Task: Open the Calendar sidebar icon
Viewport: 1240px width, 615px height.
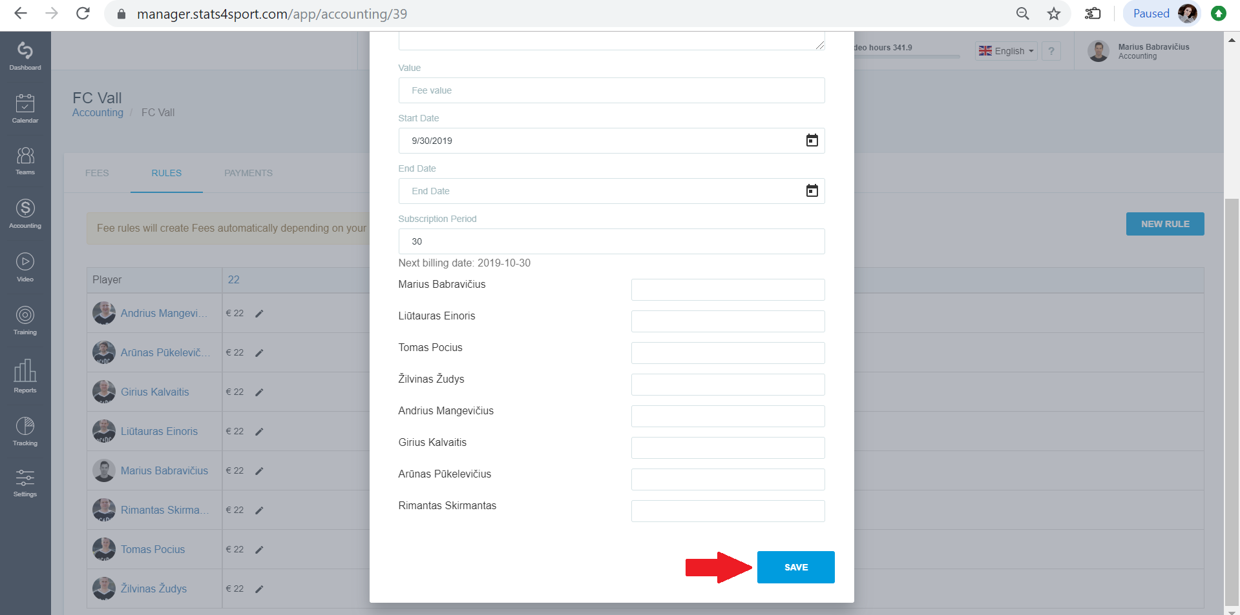Action: point(25,108)
